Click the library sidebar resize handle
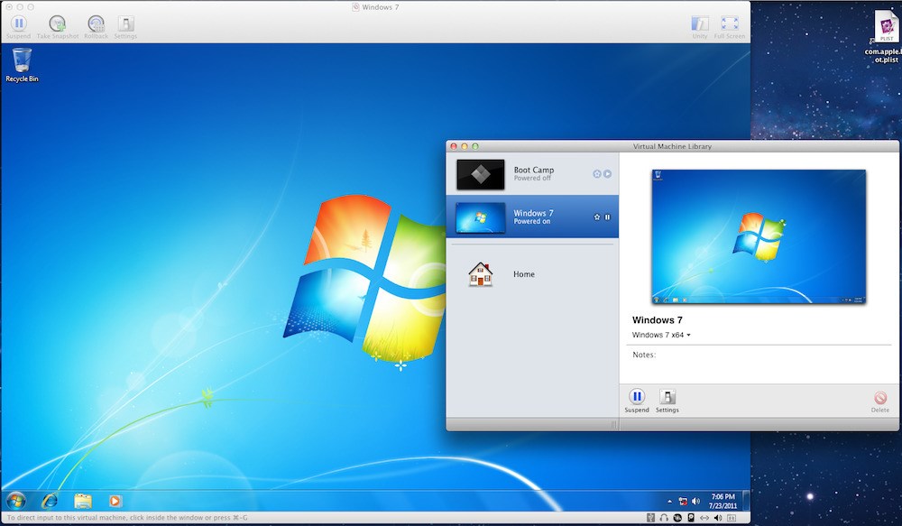902x526 pixels. (613, 425)
